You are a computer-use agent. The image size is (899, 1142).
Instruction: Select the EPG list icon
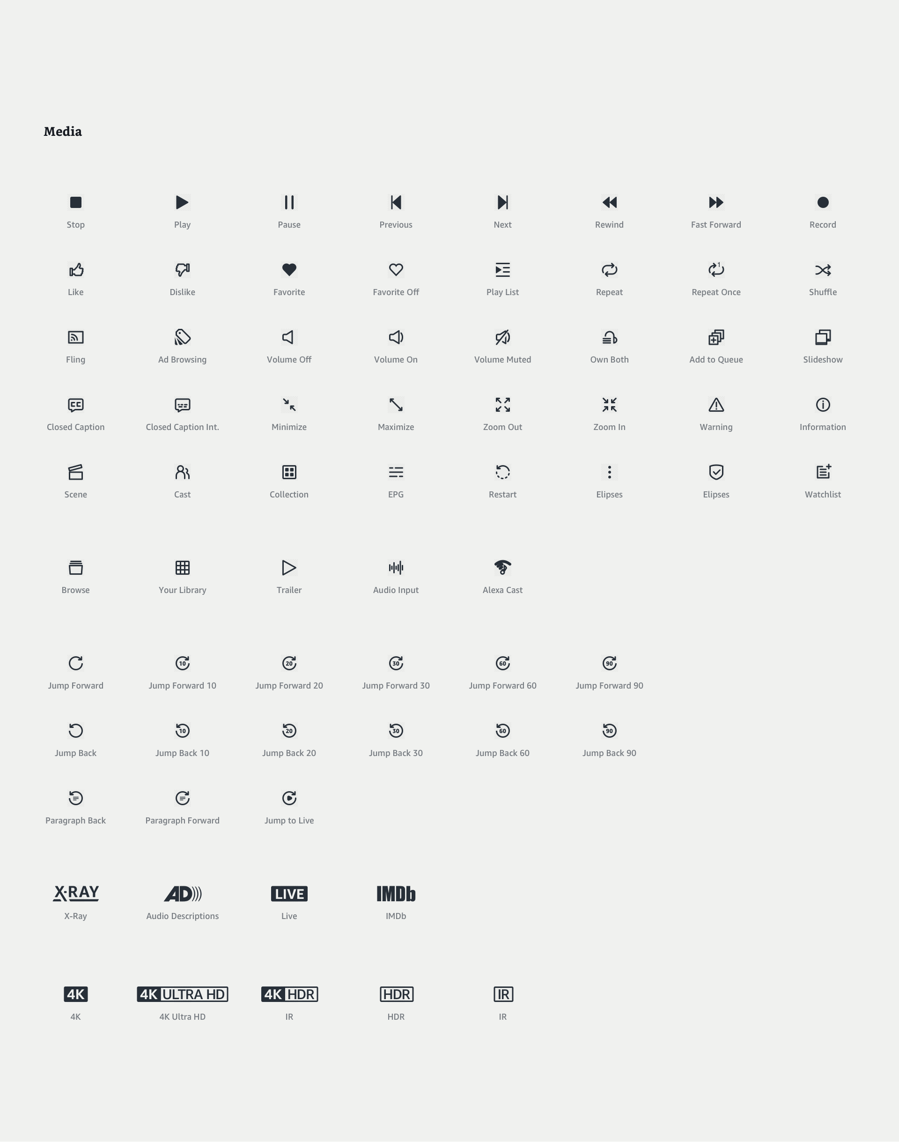pyautogui.click(x=396, y=472)
